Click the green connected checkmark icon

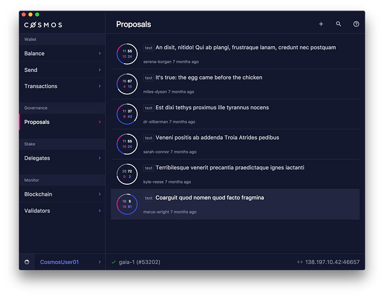[114, 262]
